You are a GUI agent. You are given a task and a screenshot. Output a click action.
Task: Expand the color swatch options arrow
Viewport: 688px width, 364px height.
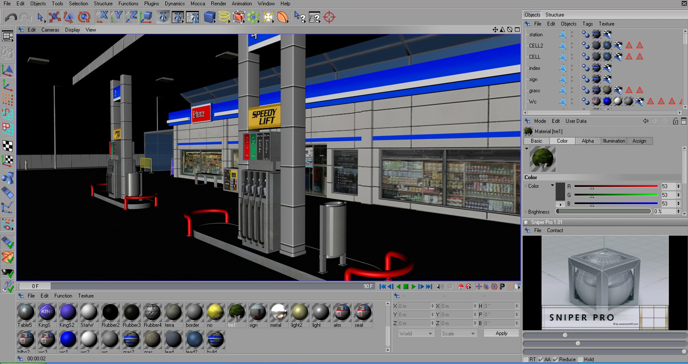560,204
